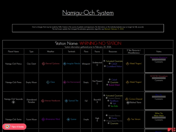Click the Yellow Water note
Screen dimensions: 176x132
point(159,115)
